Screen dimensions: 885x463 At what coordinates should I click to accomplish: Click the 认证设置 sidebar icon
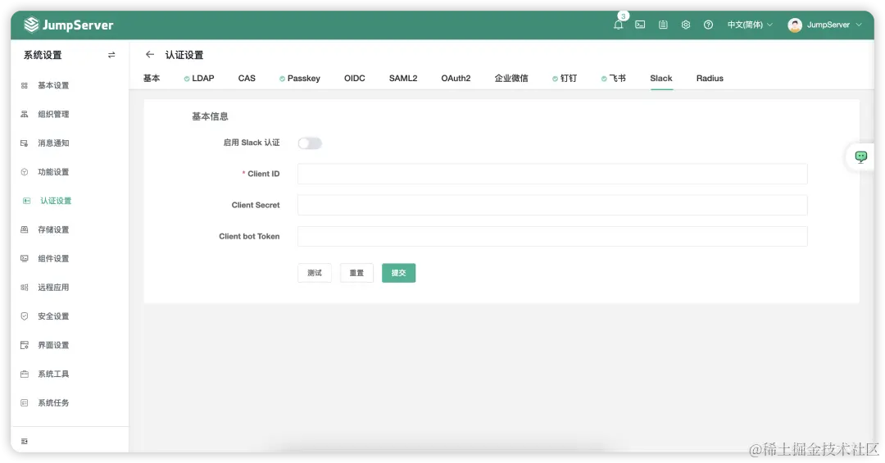[26, 201]
